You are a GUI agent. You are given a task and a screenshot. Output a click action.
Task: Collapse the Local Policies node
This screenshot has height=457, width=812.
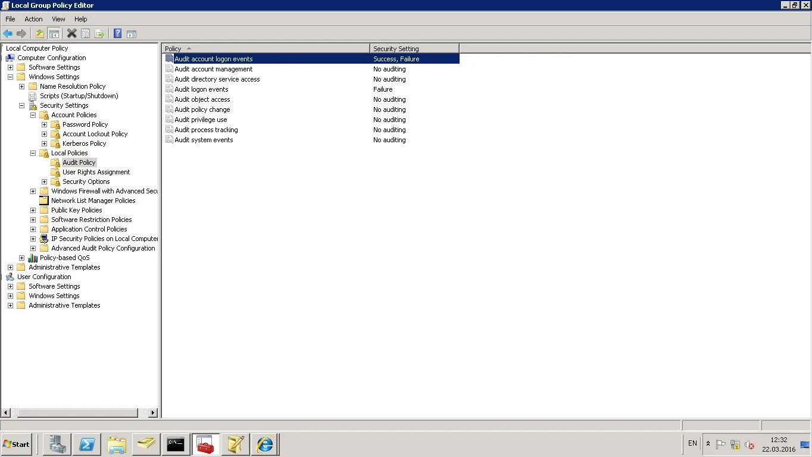click(33, 153)
